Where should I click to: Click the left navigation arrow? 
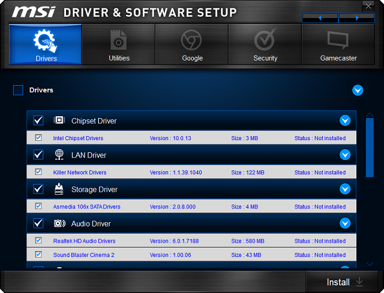[x=320, y=18]
